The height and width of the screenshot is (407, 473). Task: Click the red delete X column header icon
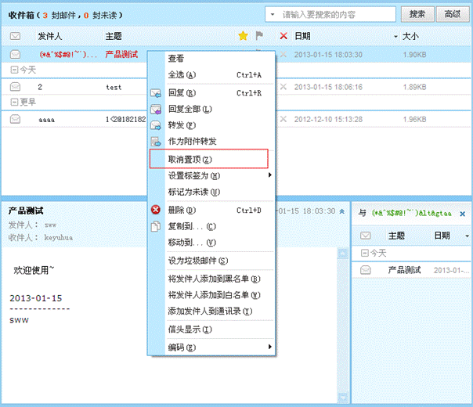coord(283,37)
